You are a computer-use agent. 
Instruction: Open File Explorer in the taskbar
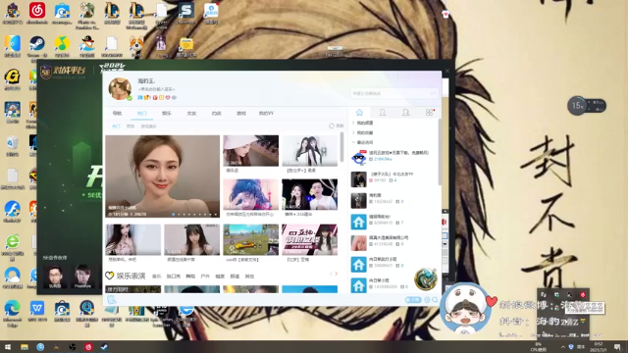25,347
